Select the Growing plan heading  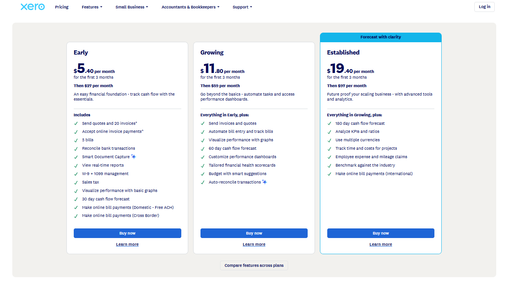[x=212, y=53]
